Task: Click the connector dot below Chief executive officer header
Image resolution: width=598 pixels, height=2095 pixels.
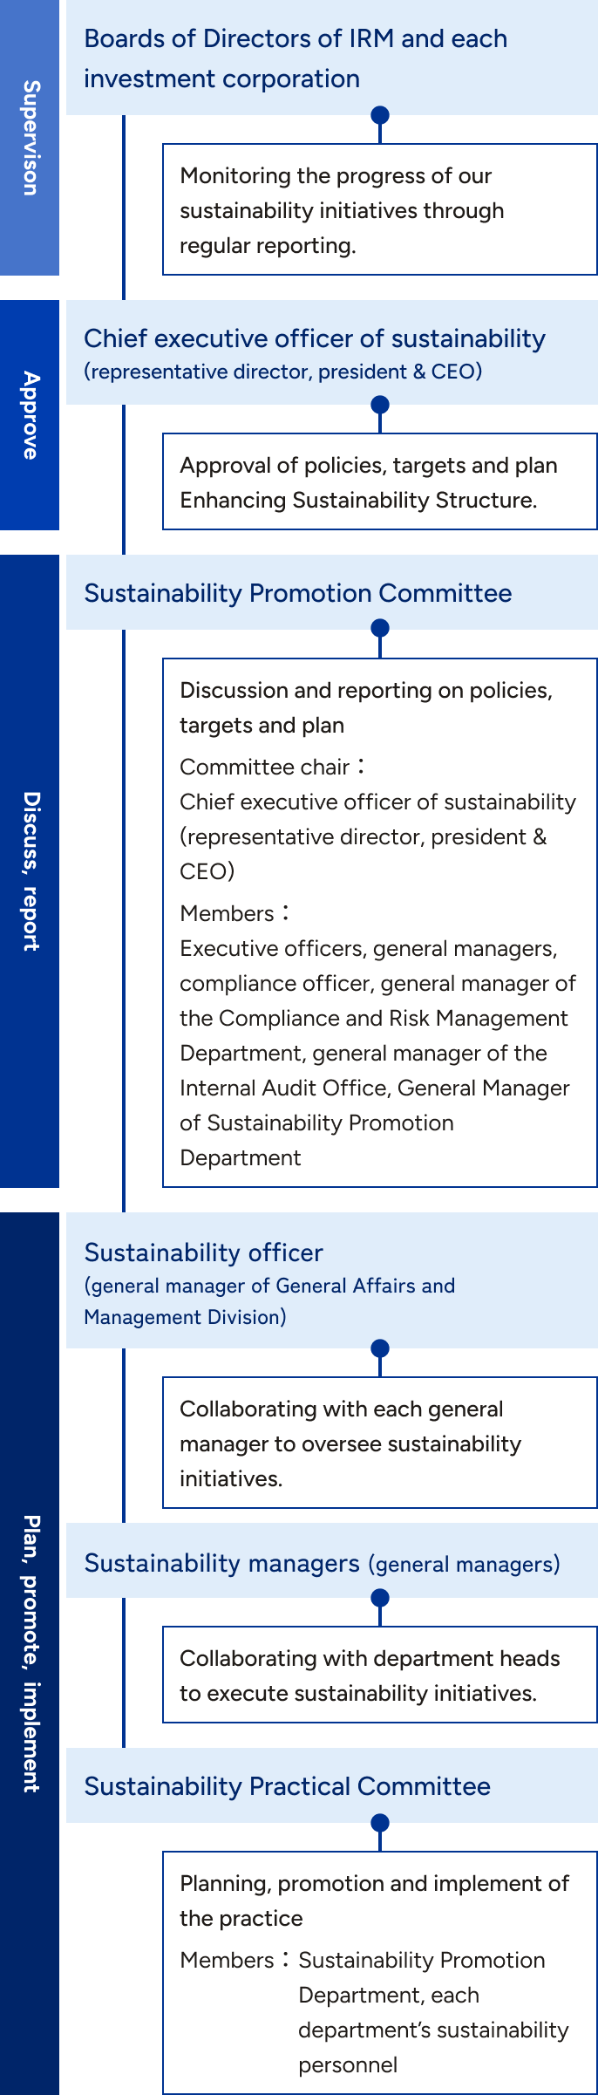Action: click(380, 405)
